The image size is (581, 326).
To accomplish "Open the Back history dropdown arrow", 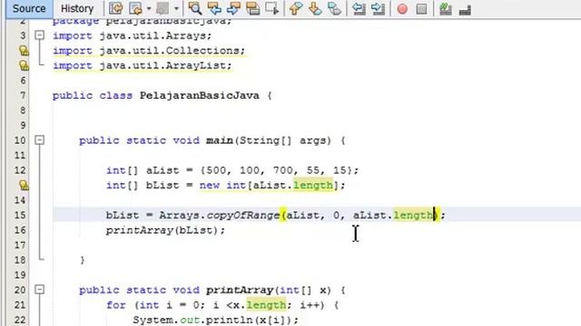I will coord(149,8).
